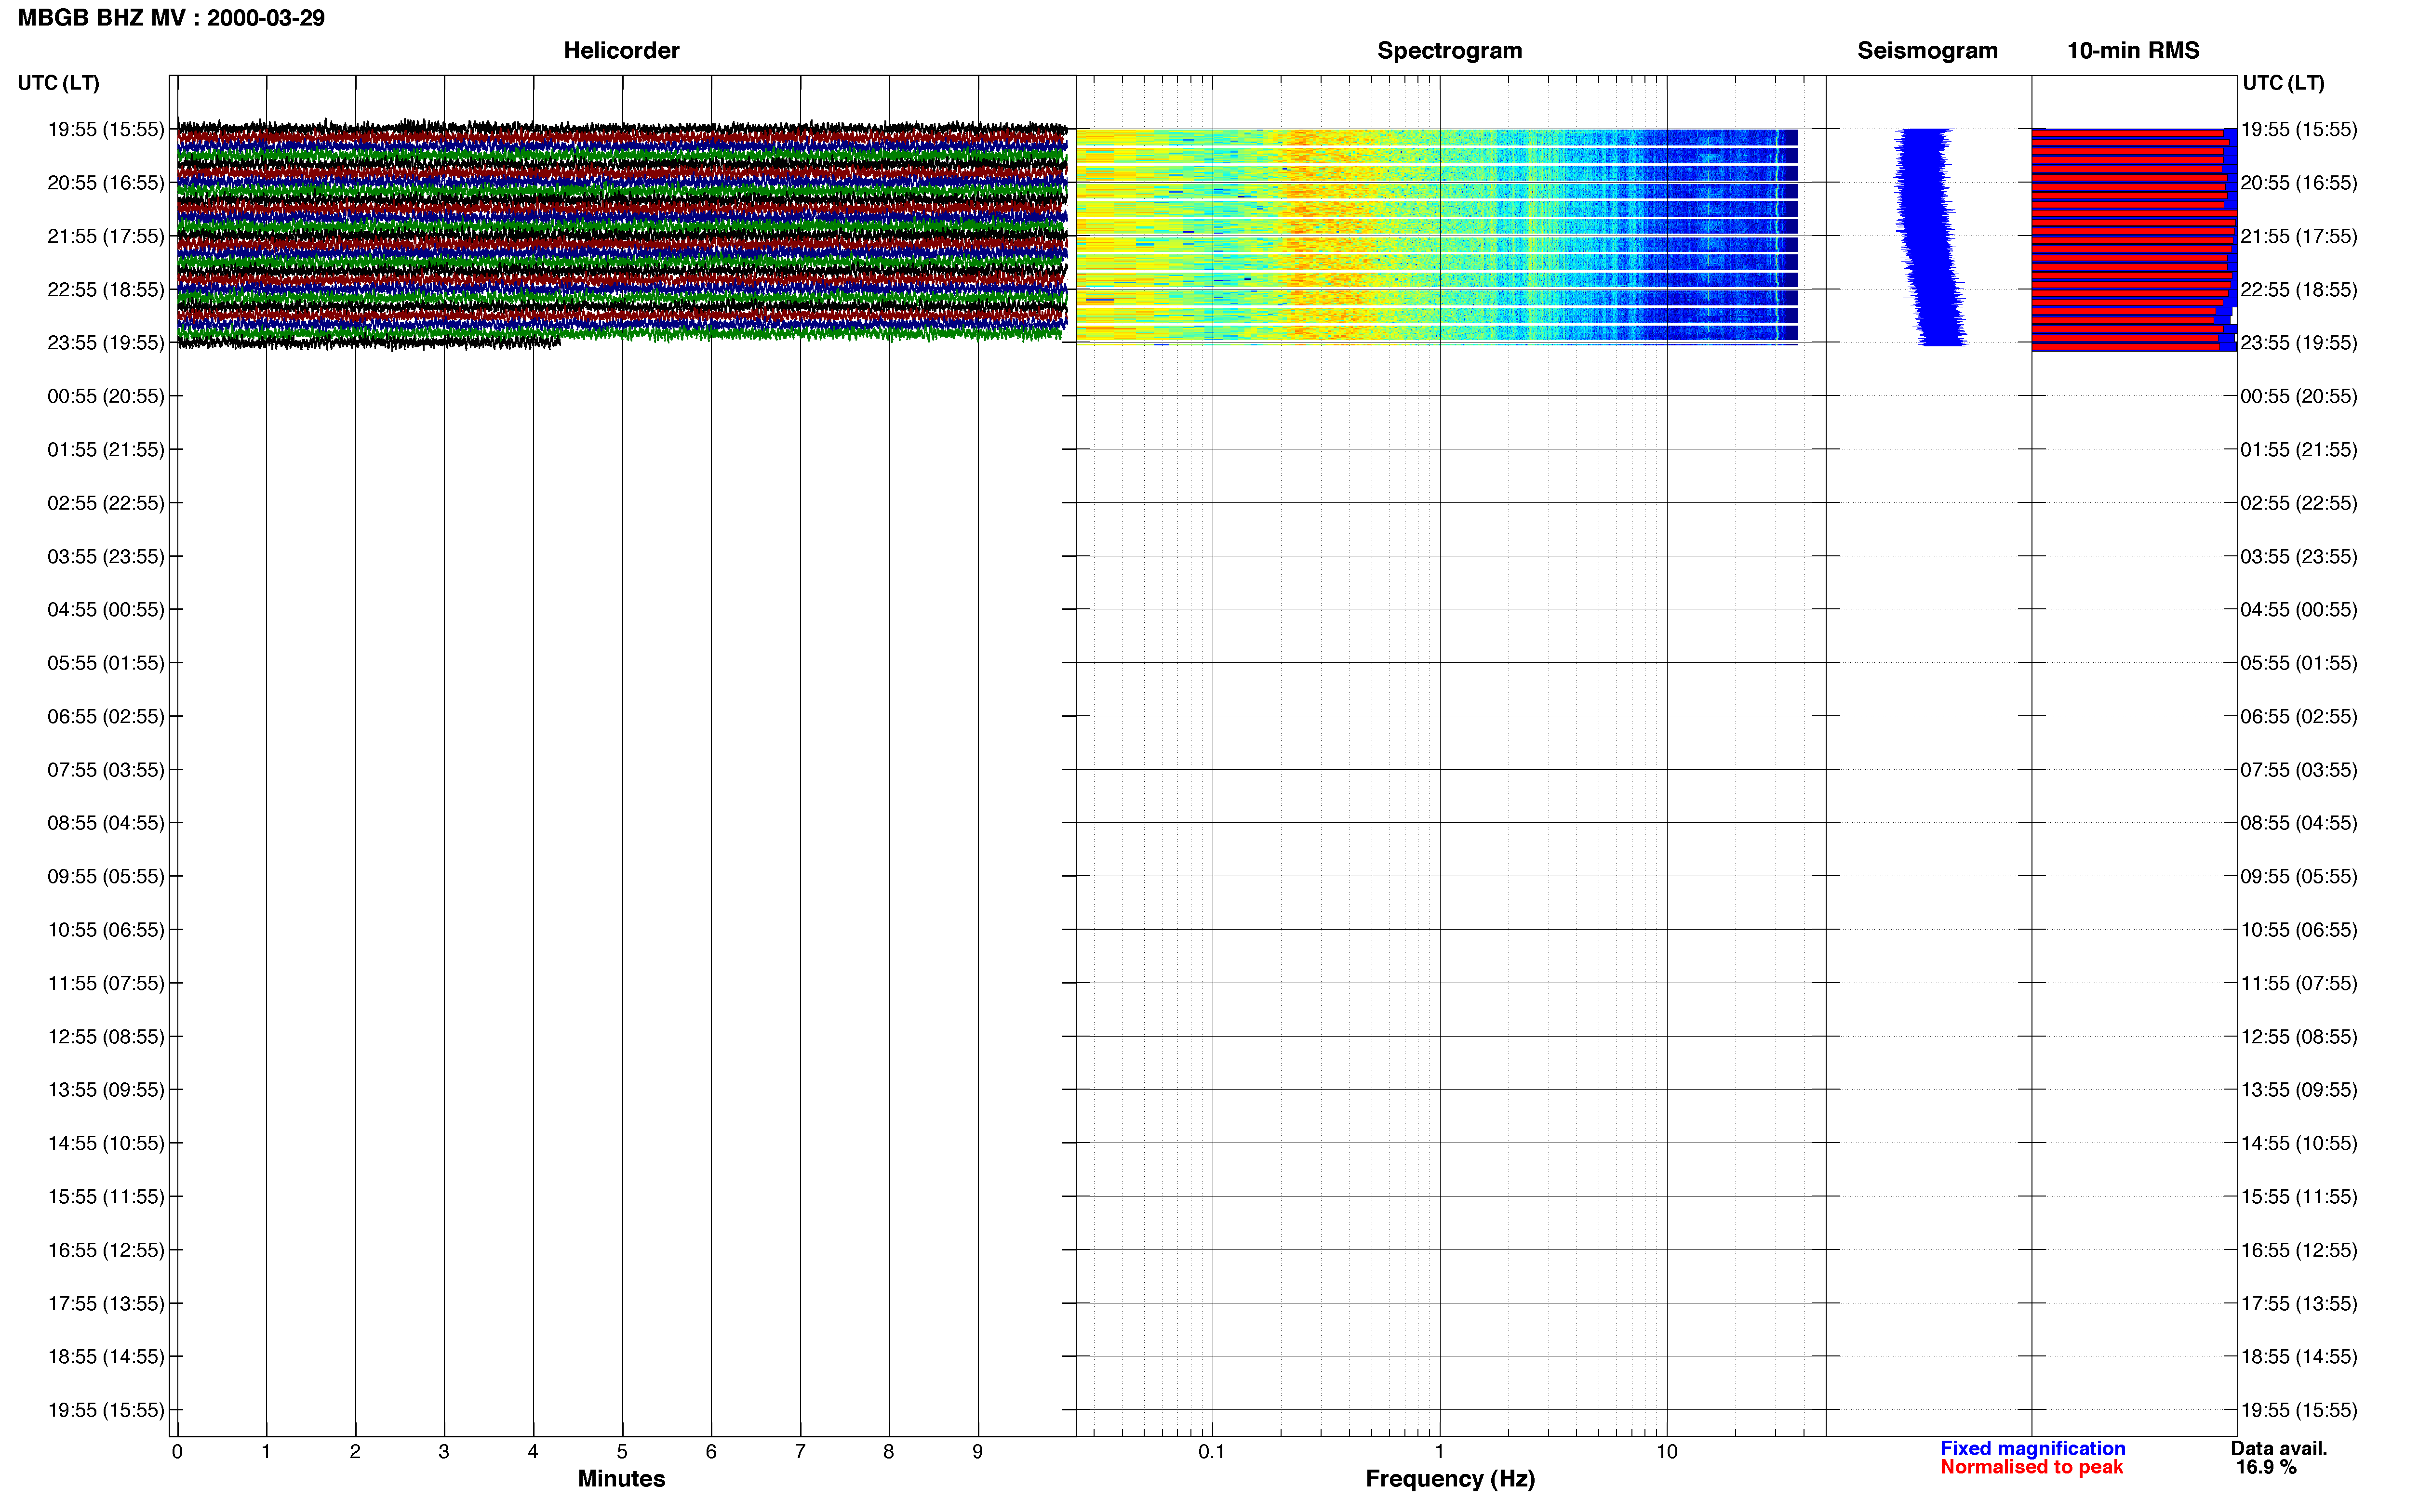Screen dimensions: 2419x1512
Task: Click tick '2' on the Minutes axis
Action: [x=355, y=1451]
